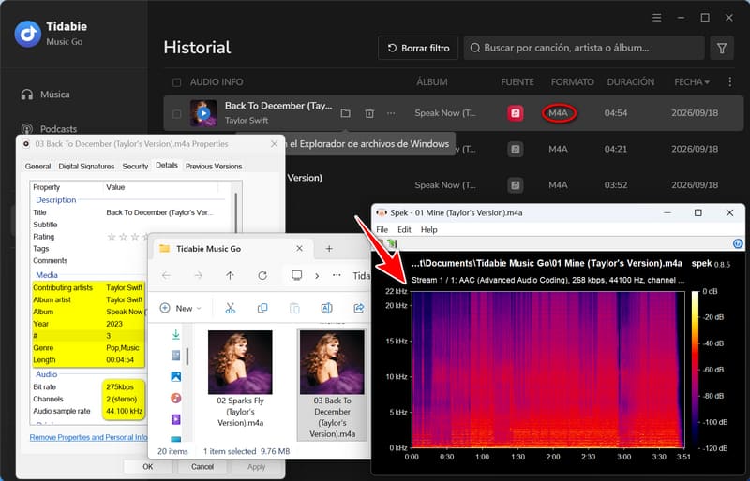The height and width of the screenshot is (481, 750).
Task: Click the source icon in the 03:52 row
Action: (x=515, y=185)
